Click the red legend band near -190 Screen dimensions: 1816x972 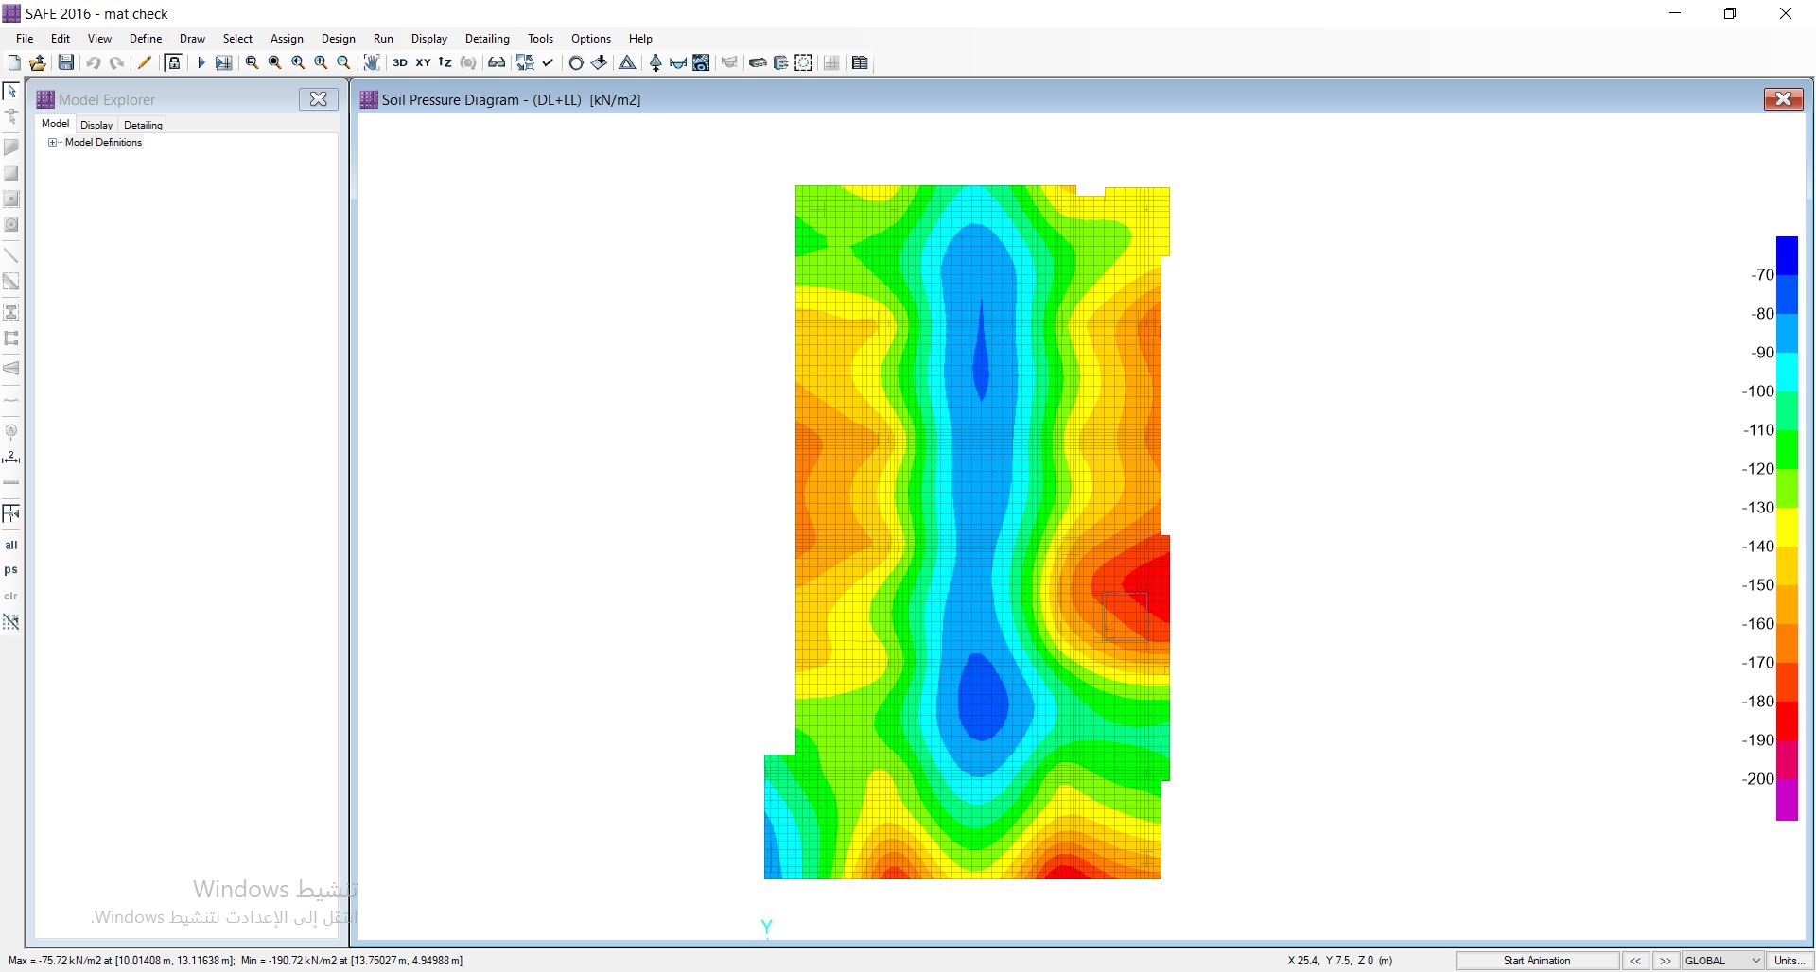pyautogui.click(x=1787, y=720)
